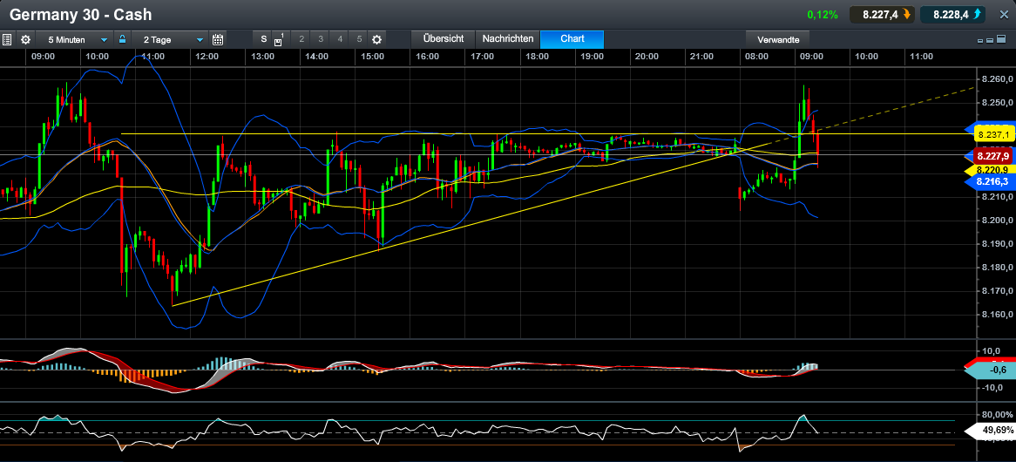Close the Germany 30 - Cash panel

point(1005,14)
